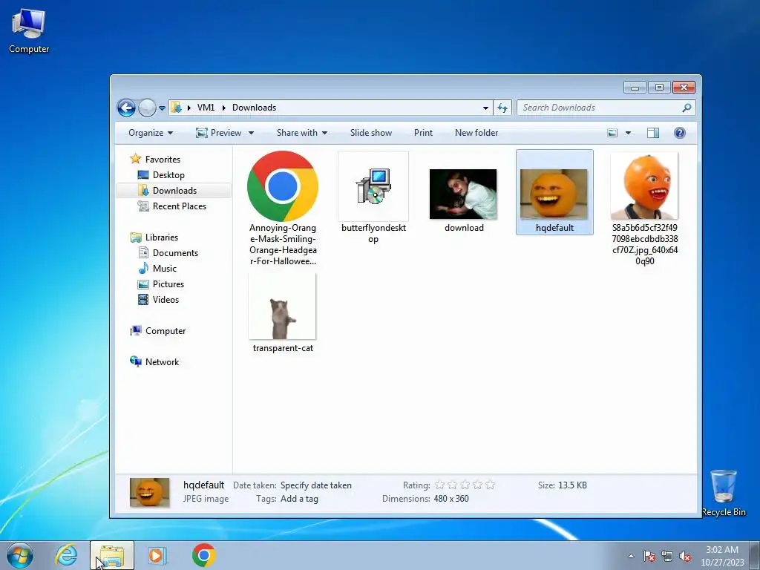Expand the arrow after VM1 in path
Image resolution: width=760 pixels, height=570 pixels.
(224, 108)
